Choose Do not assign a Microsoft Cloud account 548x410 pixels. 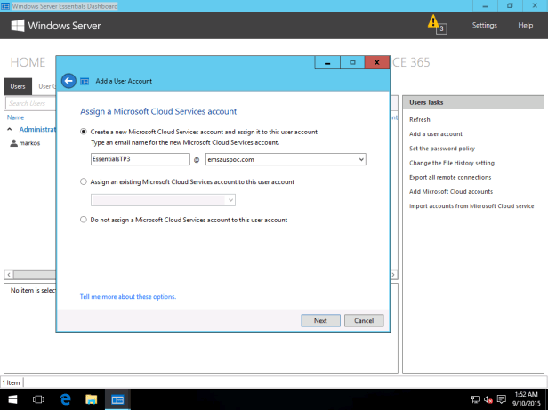click(84, 219)
